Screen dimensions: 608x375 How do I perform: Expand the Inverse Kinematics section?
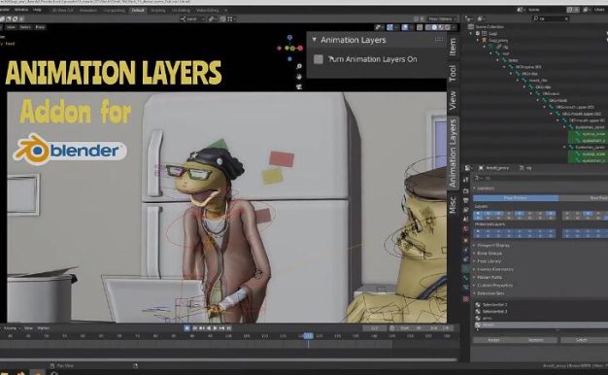(x=494, y=269)
